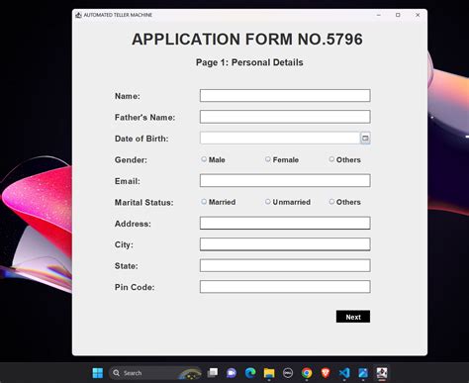Screen dimensions: 469x383
Task: Open the Date of Birth calendar picker
Action: click(x=365, y=138)
